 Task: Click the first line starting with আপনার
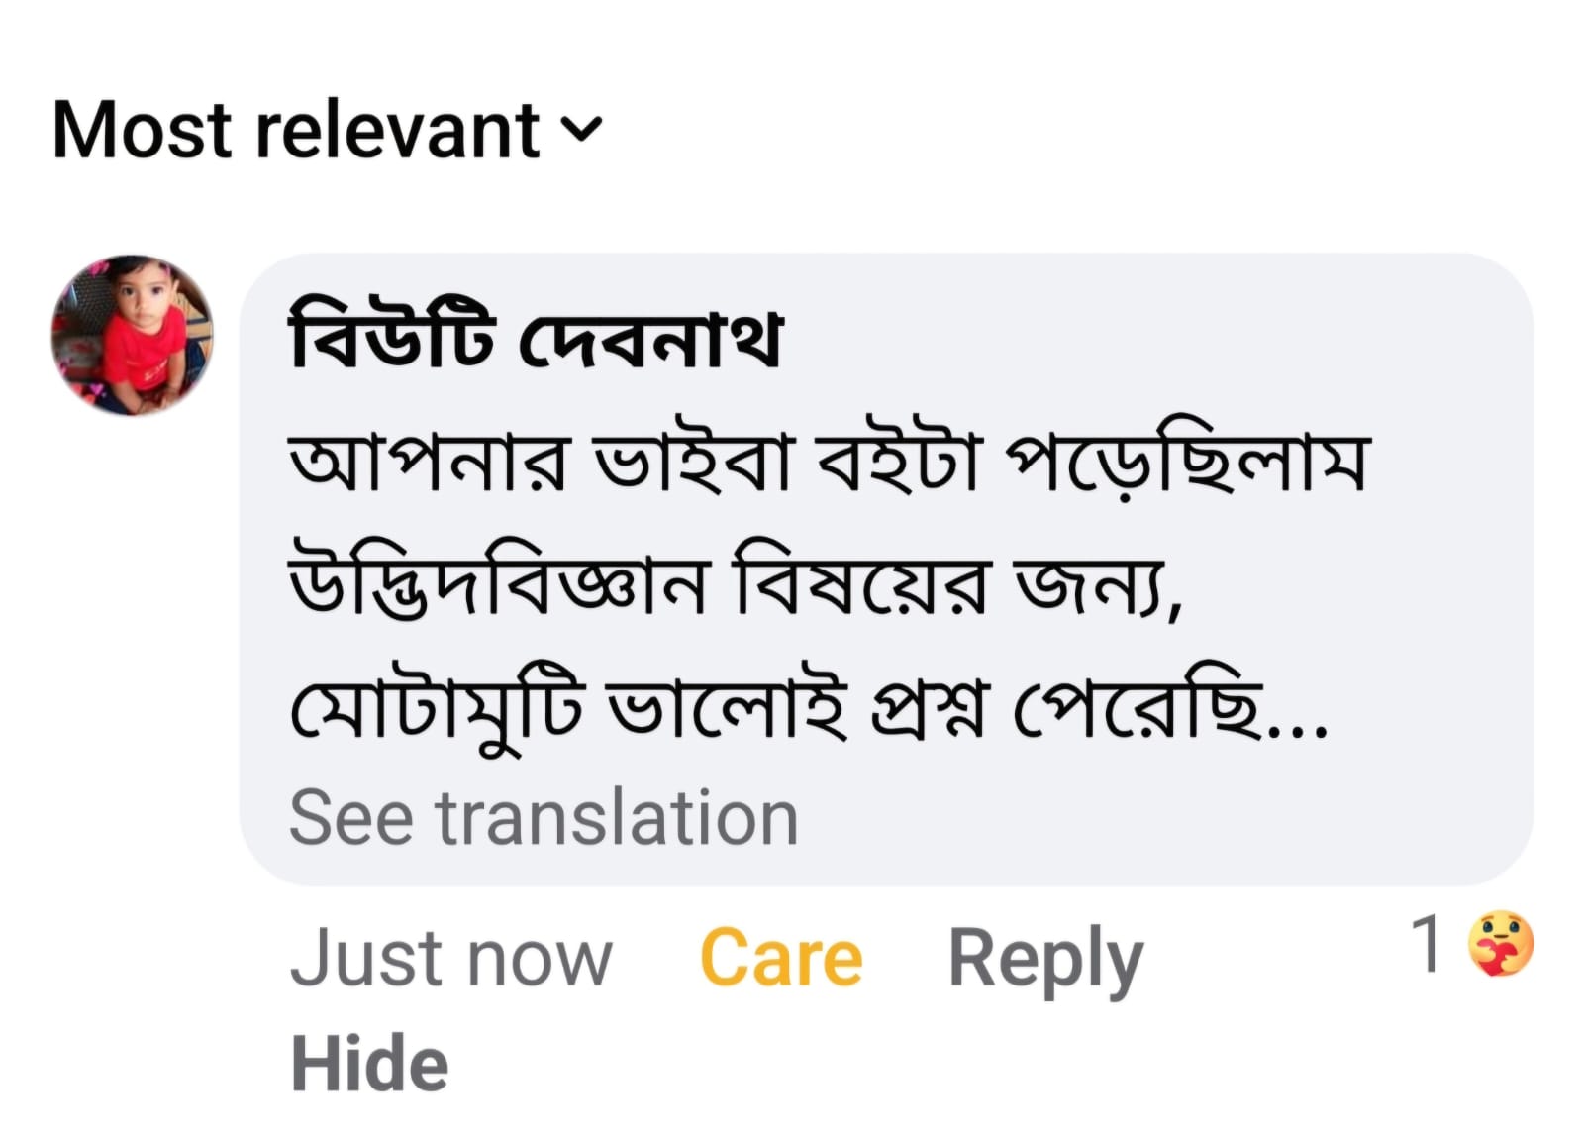click(828, 464)
